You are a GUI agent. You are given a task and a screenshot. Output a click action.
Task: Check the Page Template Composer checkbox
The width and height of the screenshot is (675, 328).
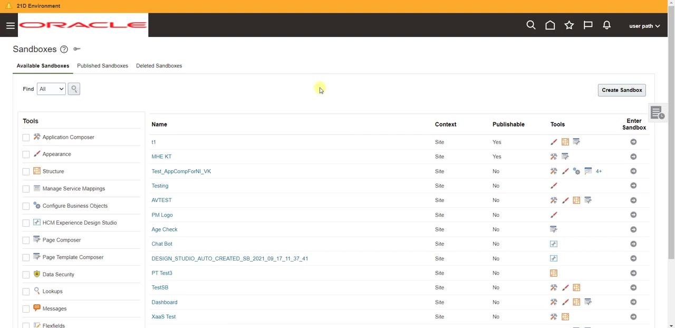[x=26, y=257]
